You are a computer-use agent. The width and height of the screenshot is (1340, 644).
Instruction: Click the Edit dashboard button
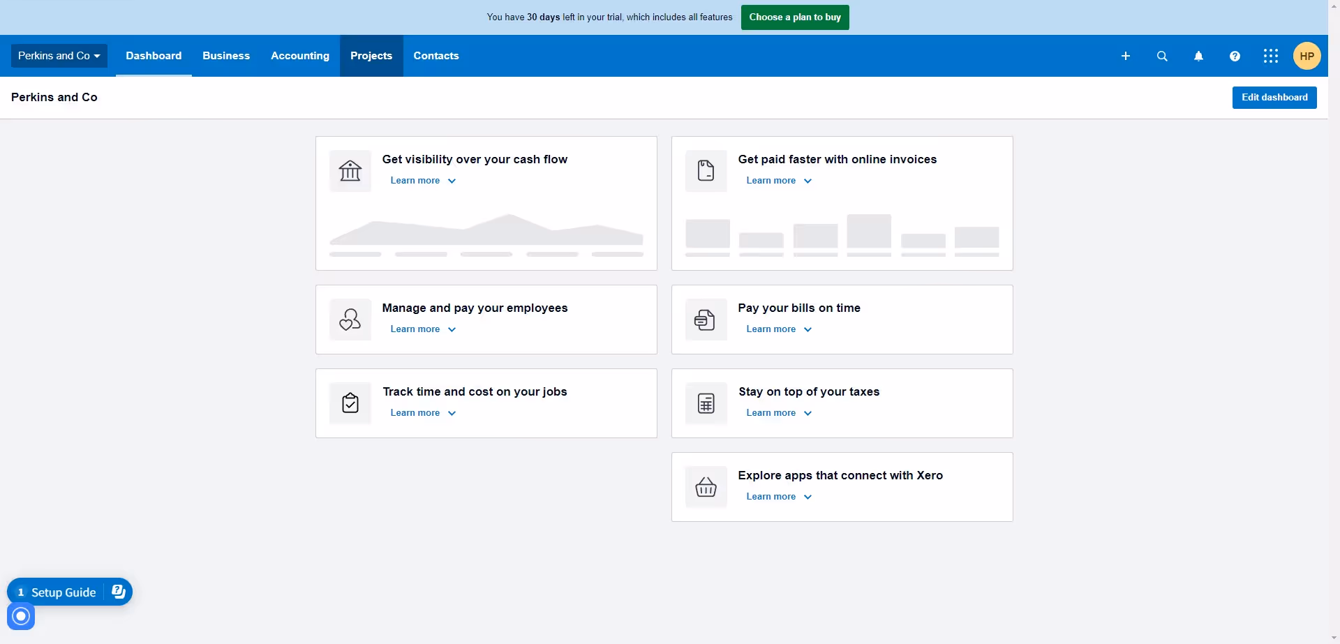pyautogui.click(x=1274, y=98)
